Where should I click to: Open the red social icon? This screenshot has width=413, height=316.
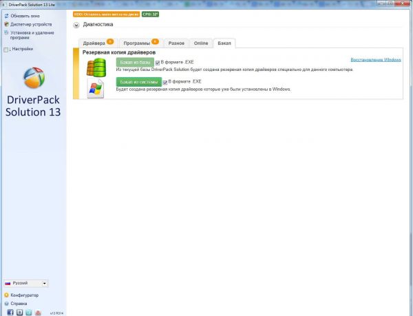click(38, 313)
